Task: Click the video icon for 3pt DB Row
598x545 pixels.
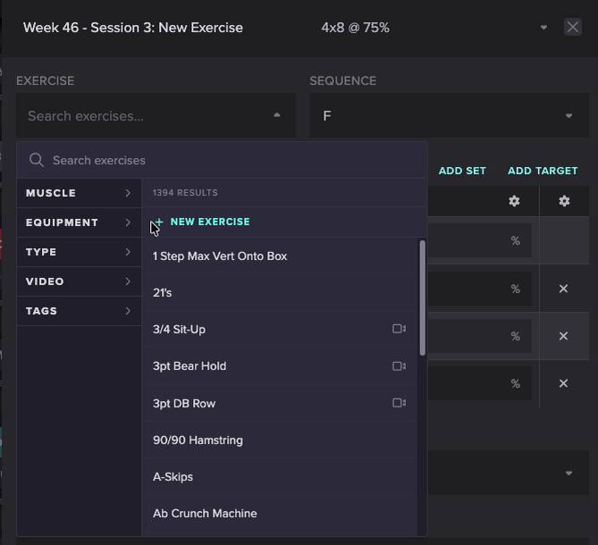Action: point(399,403)
